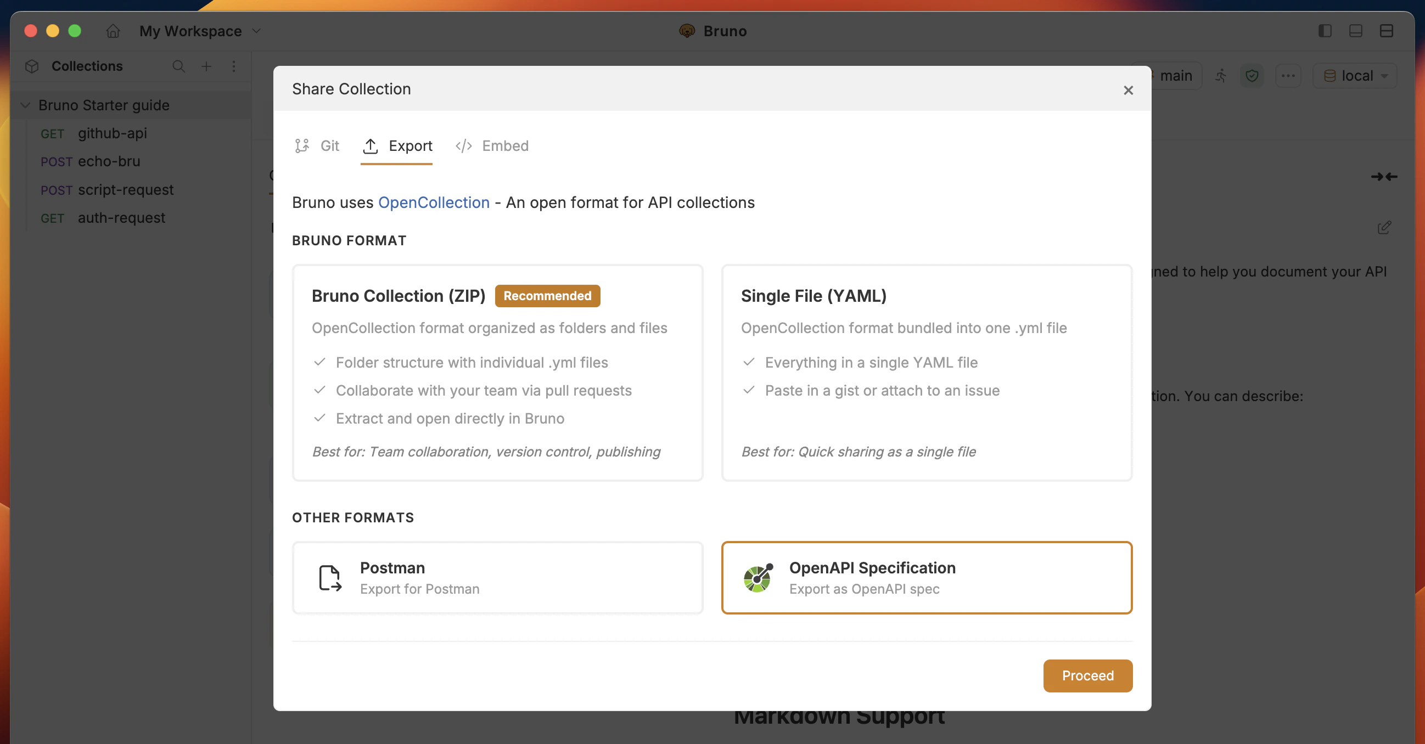The width and height of the screenshot is (1425, 744).
Task: Click the Bruno home icon
Action: coord(113,31)
